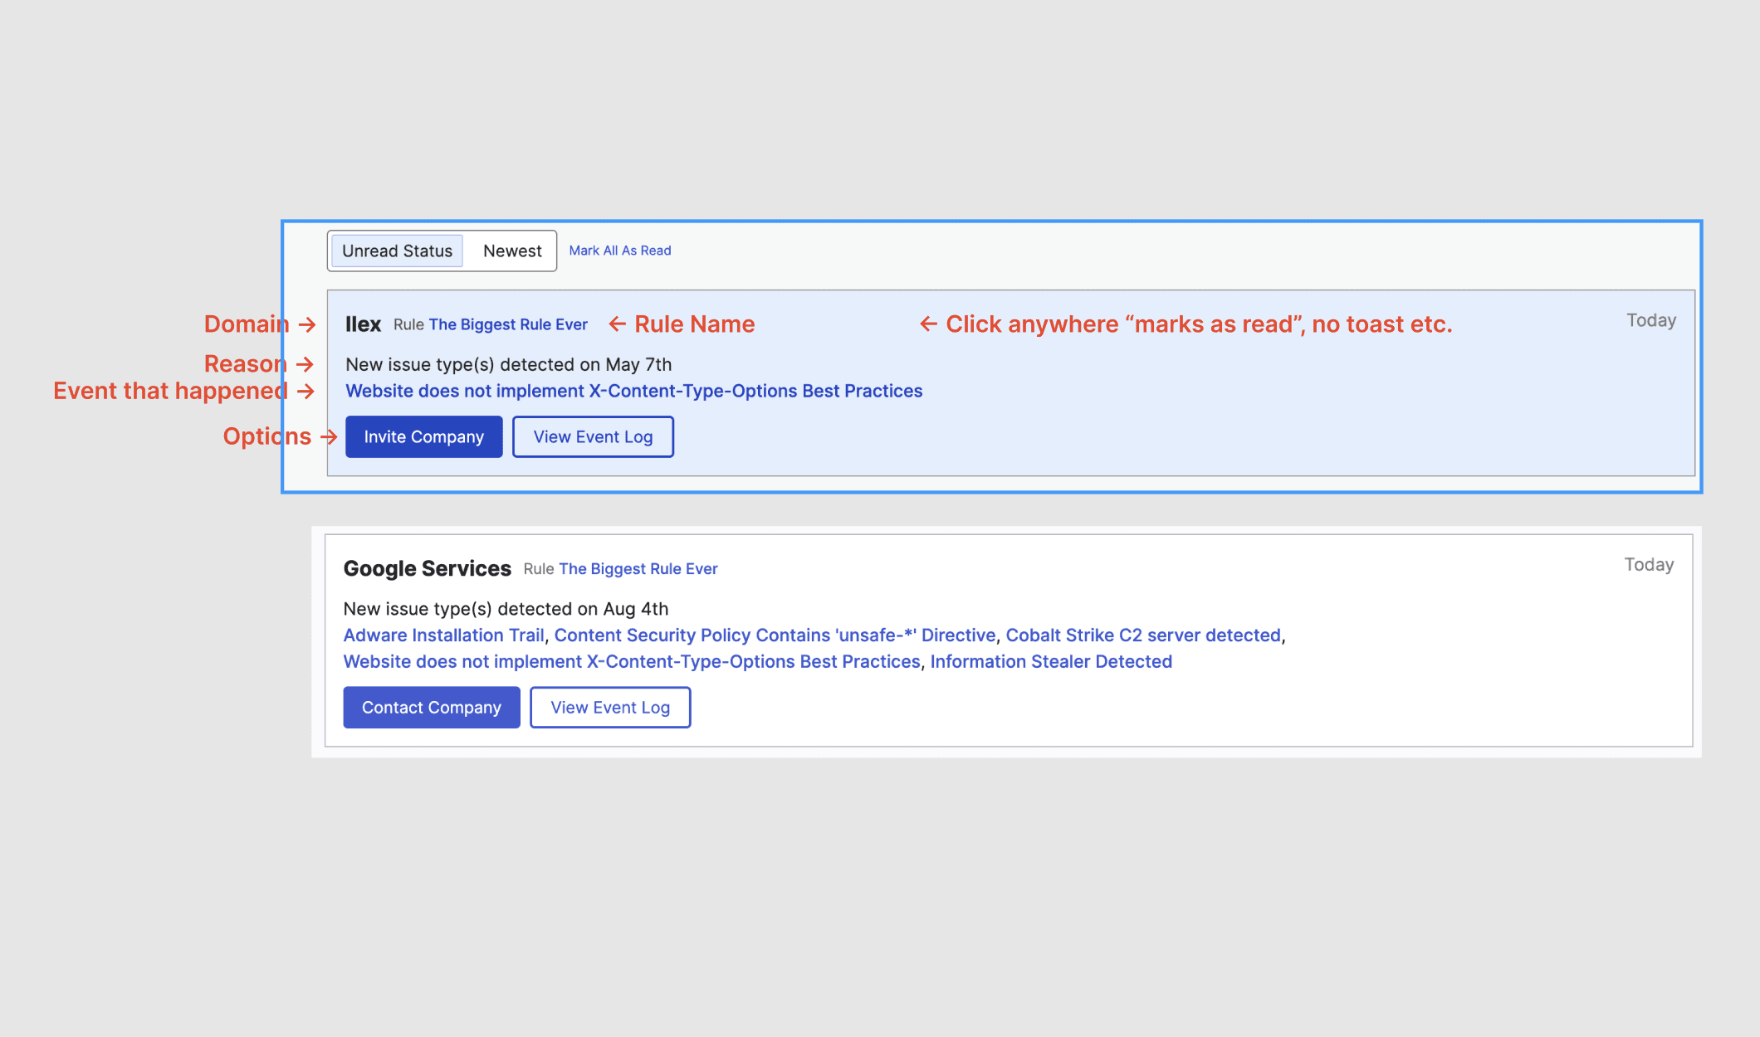The image size is (1760, 1037).
Task: Click Invite Company button for Ilex
Action: click(x=423, y=436)
